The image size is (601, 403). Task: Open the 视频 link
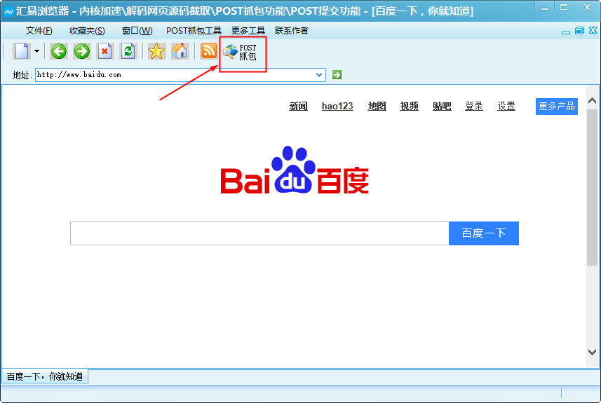(409, 106)
